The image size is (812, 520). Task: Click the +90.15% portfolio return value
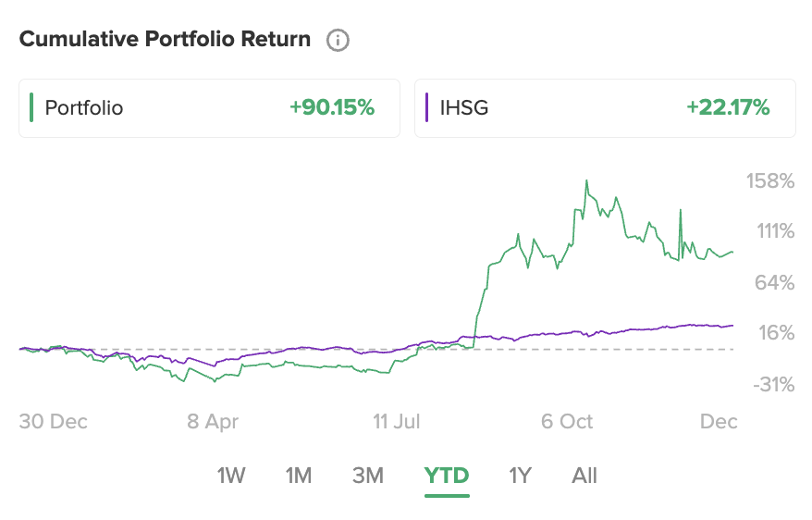(332, 108)
